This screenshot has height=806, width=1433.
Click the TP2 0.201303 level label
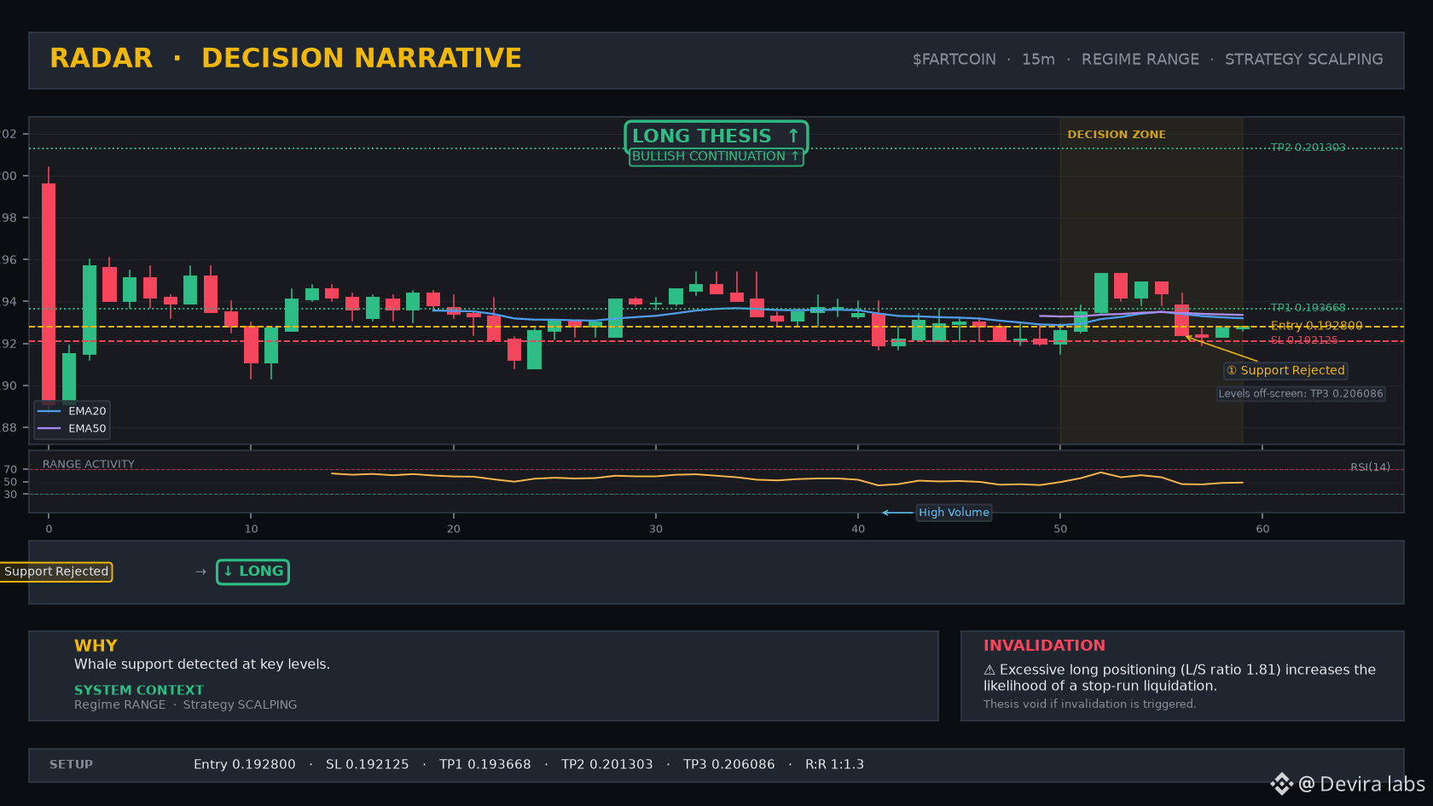1308,148
